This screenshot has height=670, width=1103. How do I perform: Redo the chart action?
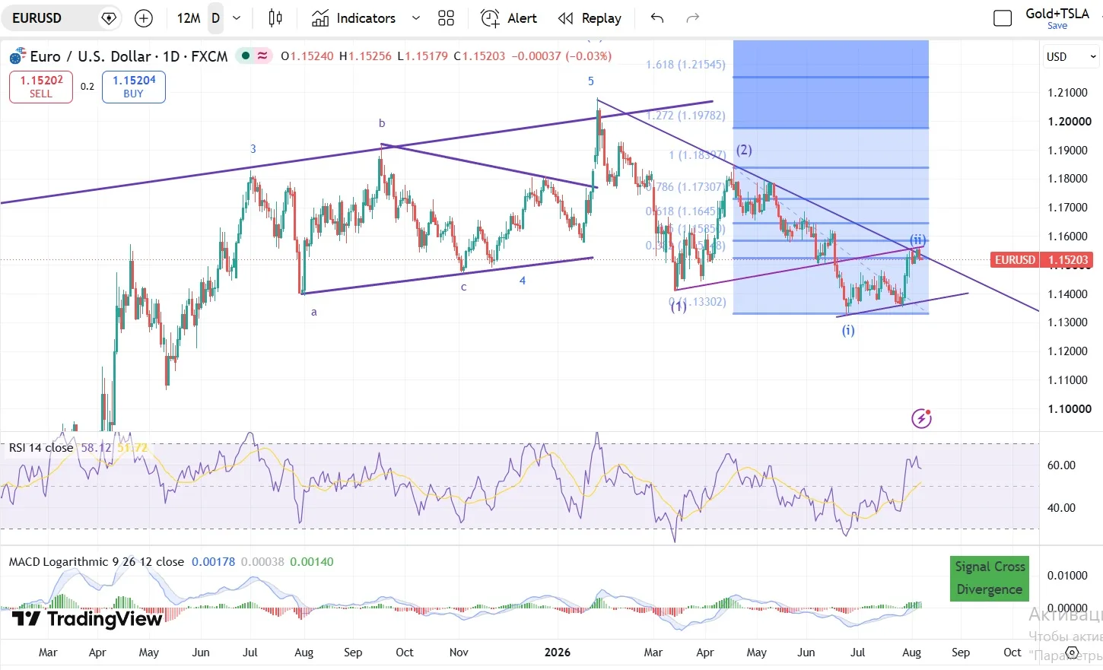coord(692,18)
